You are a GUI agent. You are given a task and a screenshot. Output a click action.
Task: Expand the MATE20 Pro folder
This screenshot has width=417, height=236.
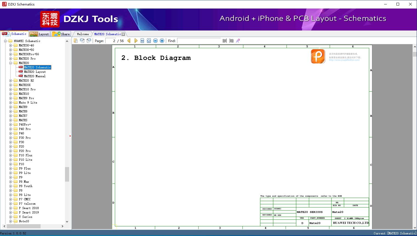[x=10, y=59]
